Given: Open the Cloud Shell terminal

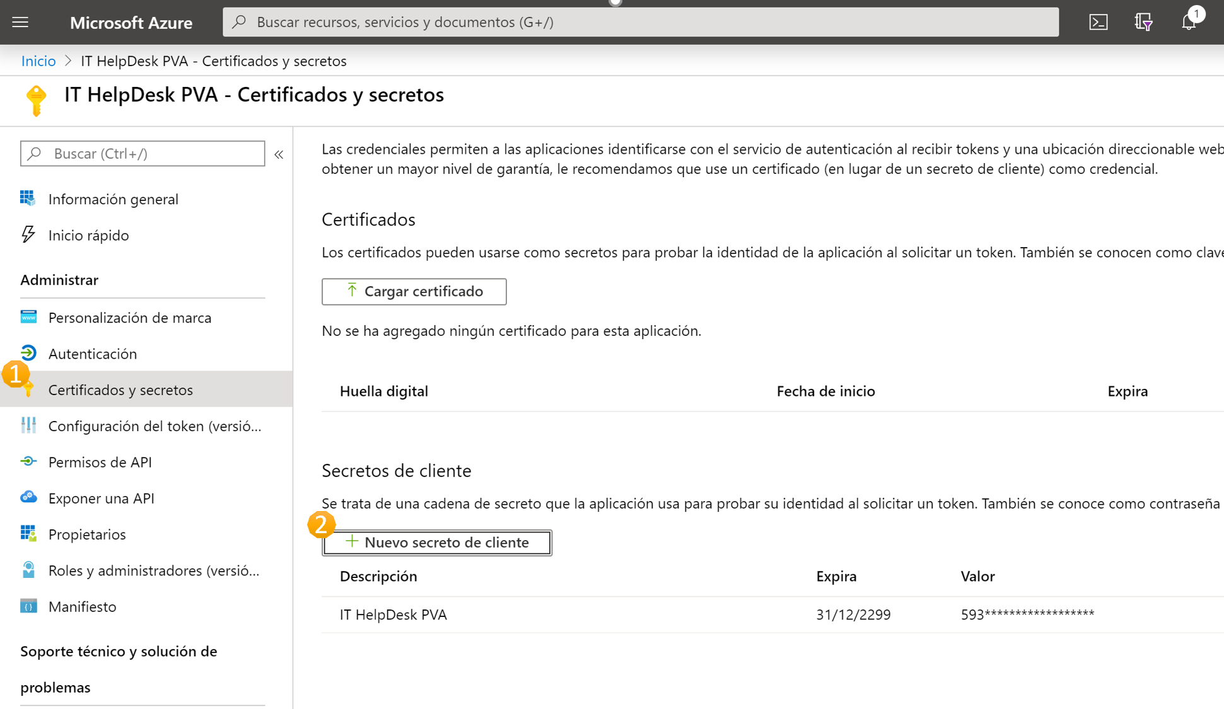Looking at the screenshot, I should pos(1099,21).
